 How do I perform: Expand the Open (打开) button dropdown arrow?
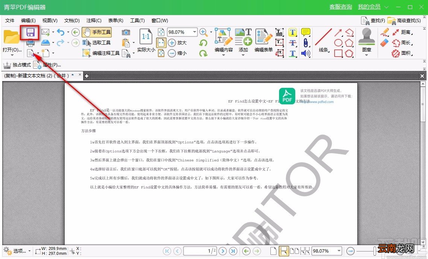(12, 55)
